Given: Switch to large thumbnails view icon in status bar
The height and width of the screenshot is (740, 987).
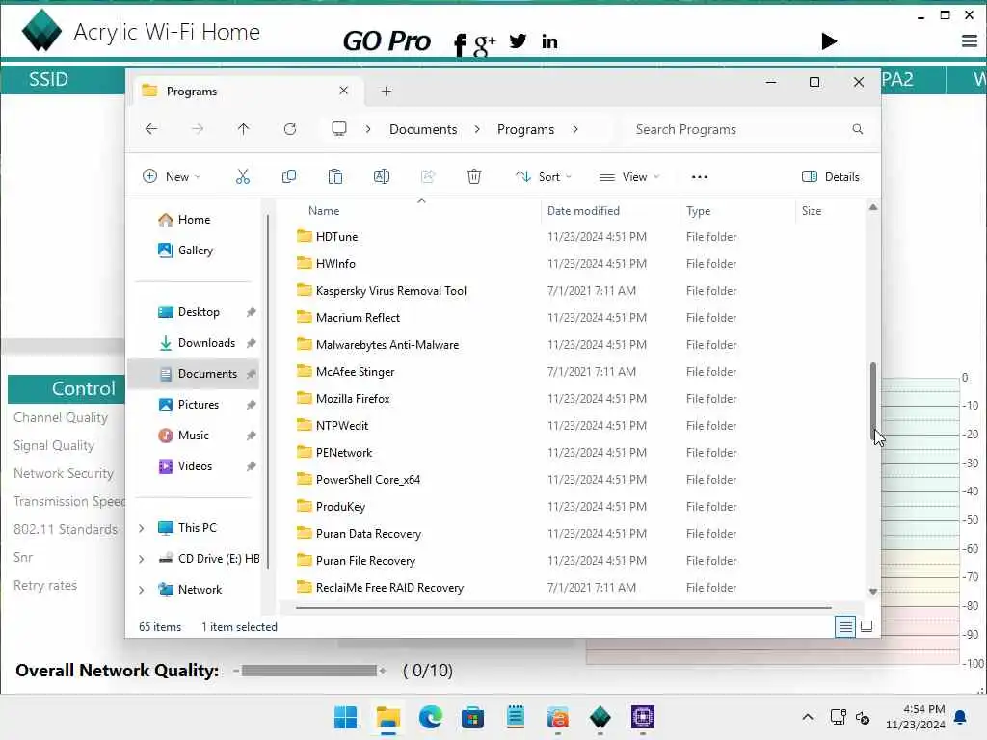Looking at the screenshot, I should (867, 626).
